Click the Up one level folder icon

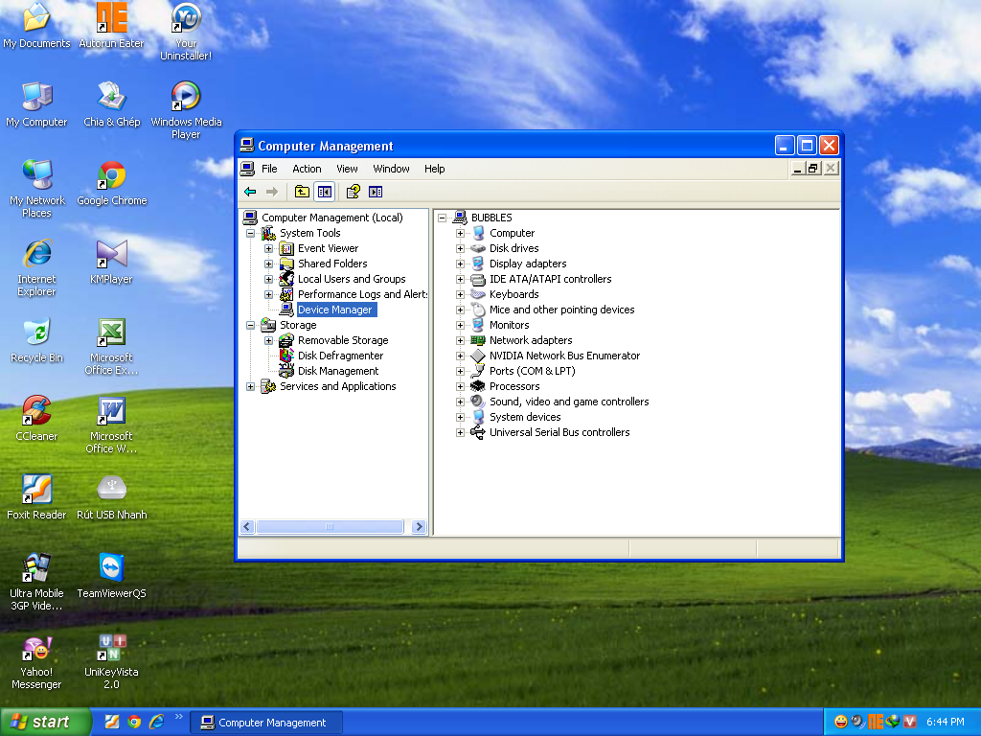click(302, 192)
